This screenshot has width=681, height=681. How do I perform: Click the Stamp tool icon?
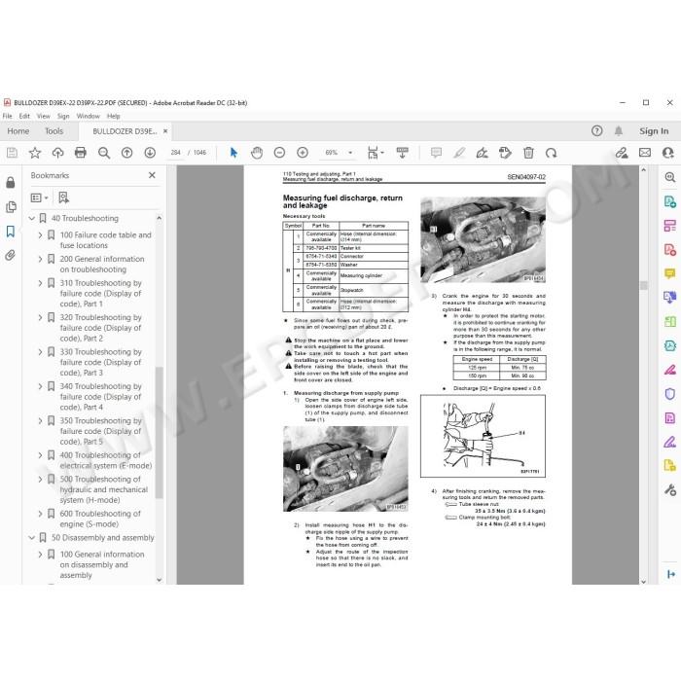[505, 153]
